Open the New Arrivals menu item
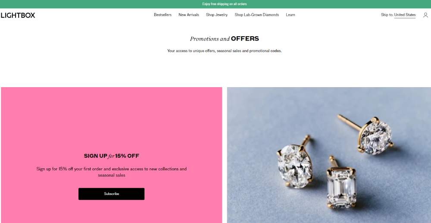Screen dimensions: 431x223 pyautogui.click(x=189, y=15)
